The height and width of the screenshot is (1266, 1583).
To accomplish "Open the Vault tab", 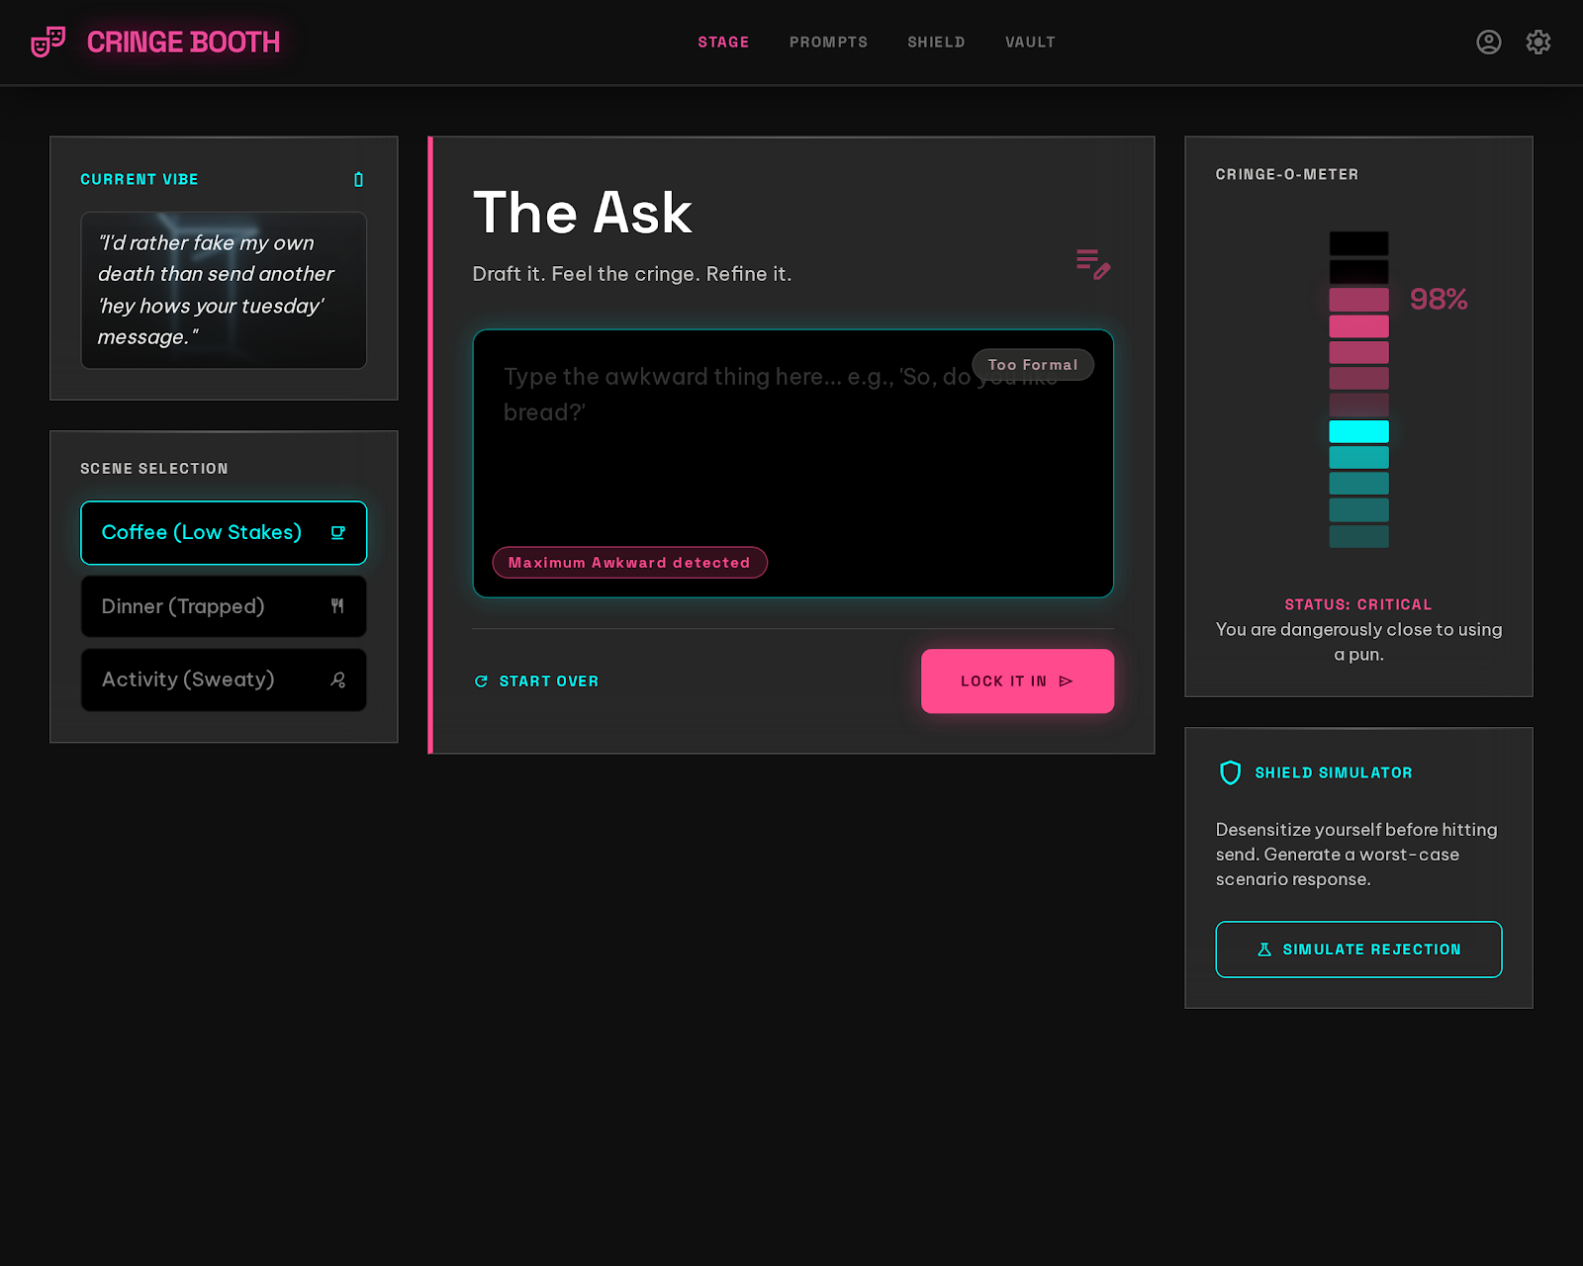I will coord(1030,42).
